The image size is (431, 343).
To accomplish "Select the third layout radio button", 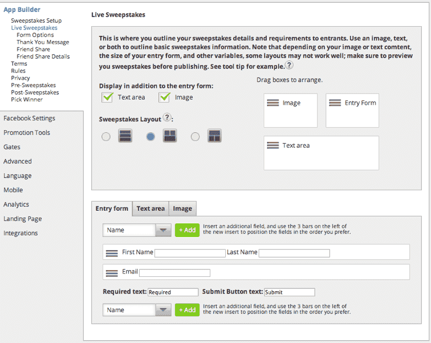I will pyautogui.click(x=195, y=137).
